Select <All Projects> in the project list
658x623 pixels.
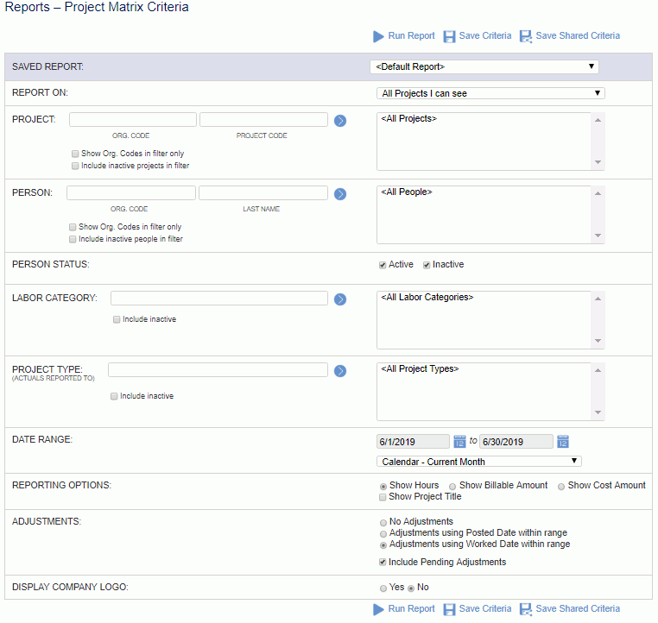pos(408,119)
